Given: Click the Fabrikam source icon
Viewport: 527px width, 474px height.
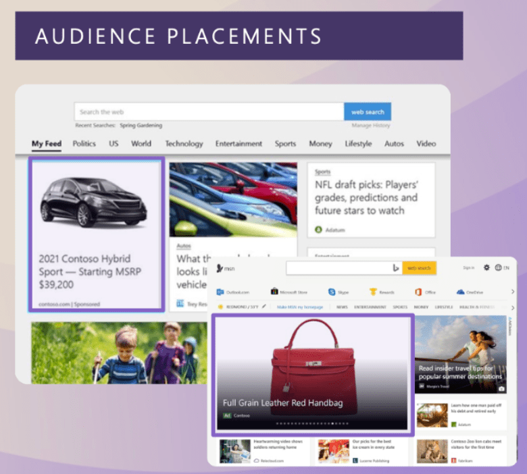Looking at the screenshot, I should pyautogui.click(x=454, y=460).
